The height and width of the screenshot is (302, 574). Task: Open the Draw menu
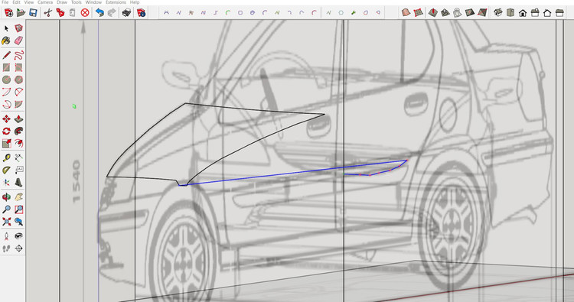pos(62,2)
